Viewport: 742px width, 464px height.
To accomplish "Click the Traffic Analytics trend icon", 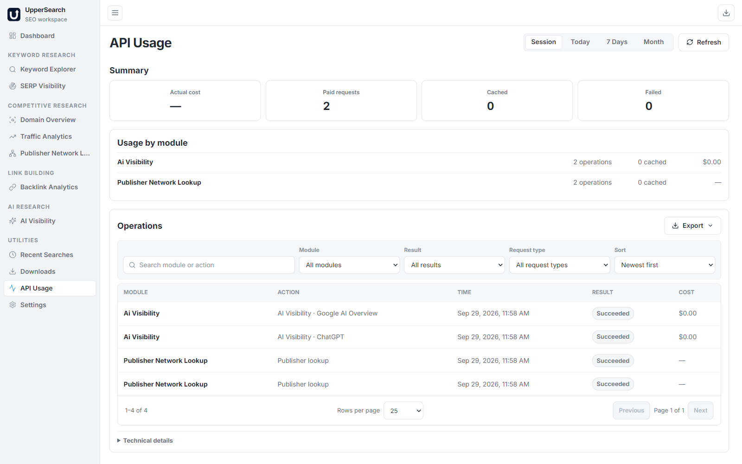I will 13,136.
